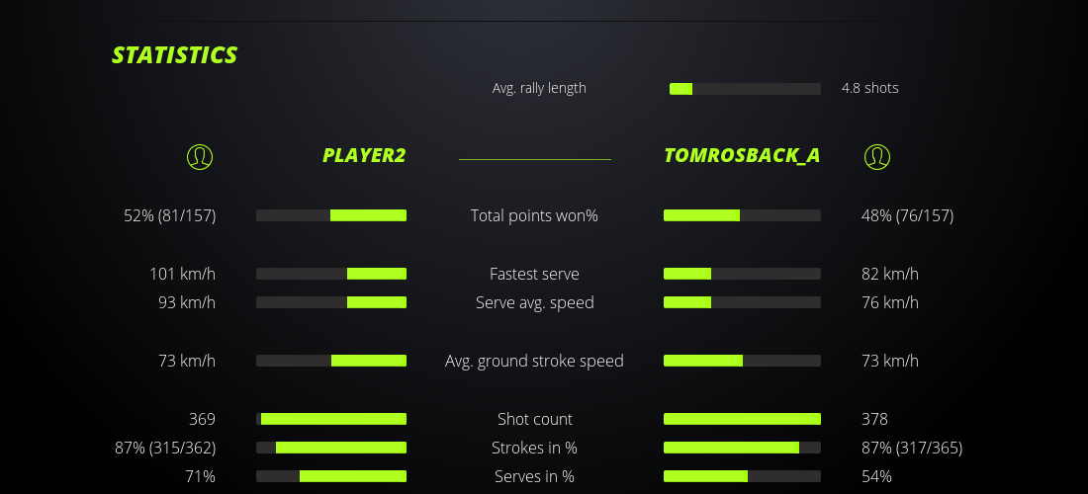
Task: Click the TOMROSBACK_A avatar icon
Action: point(877,156)
